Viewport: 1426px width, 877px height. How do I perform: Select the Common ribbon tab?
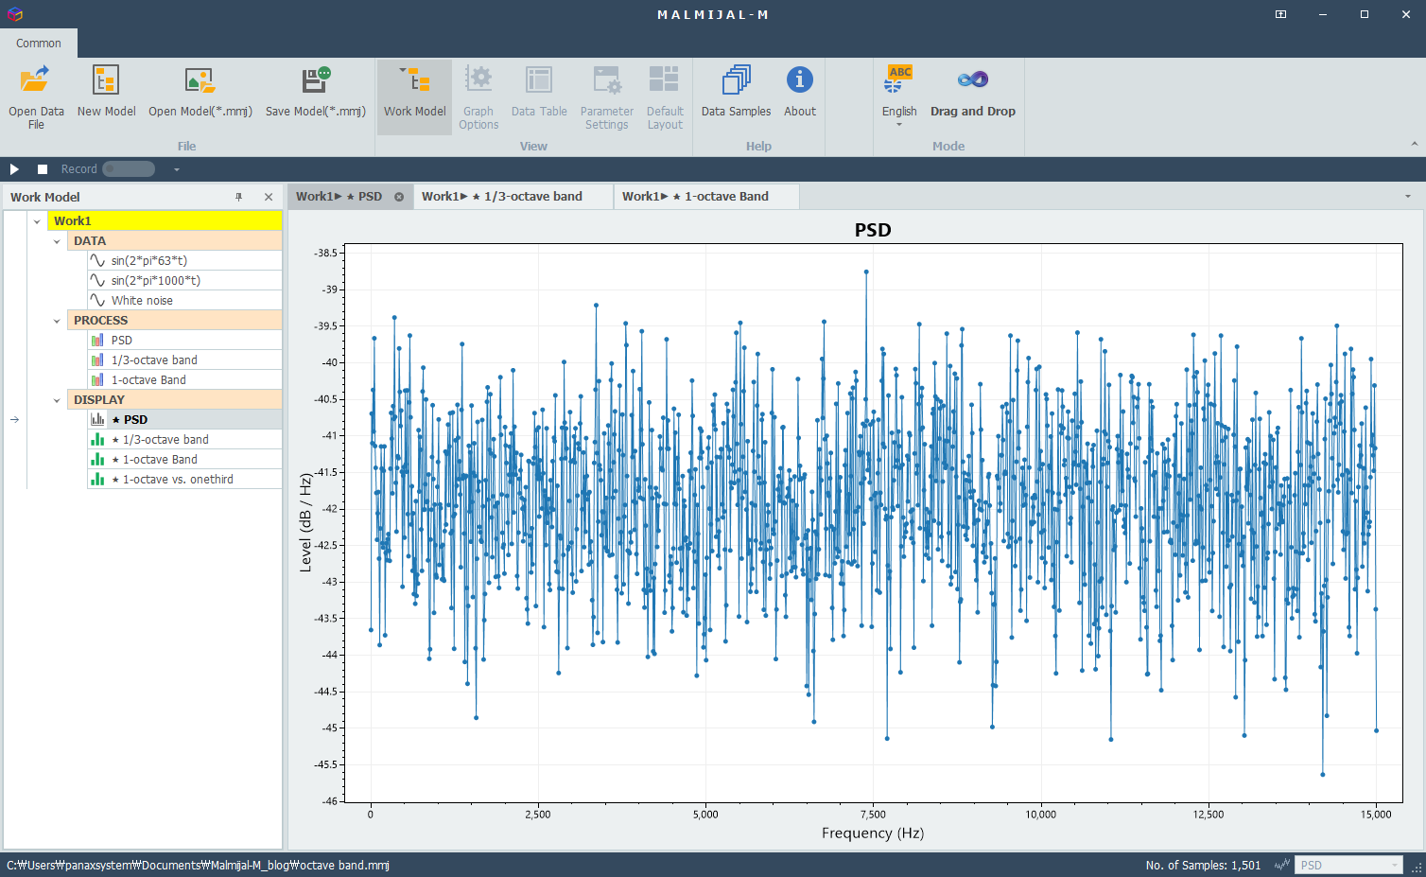[x=39, y=43]
